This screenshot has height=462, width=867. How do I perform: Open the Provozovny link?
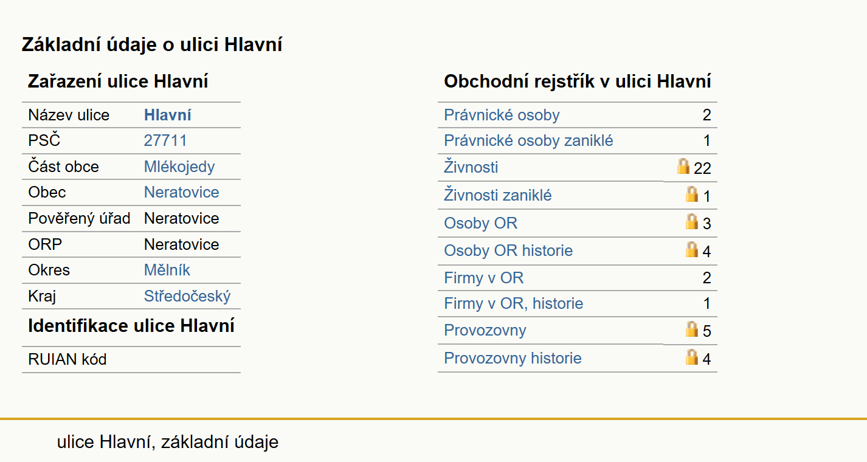click(x=485, y=330)
